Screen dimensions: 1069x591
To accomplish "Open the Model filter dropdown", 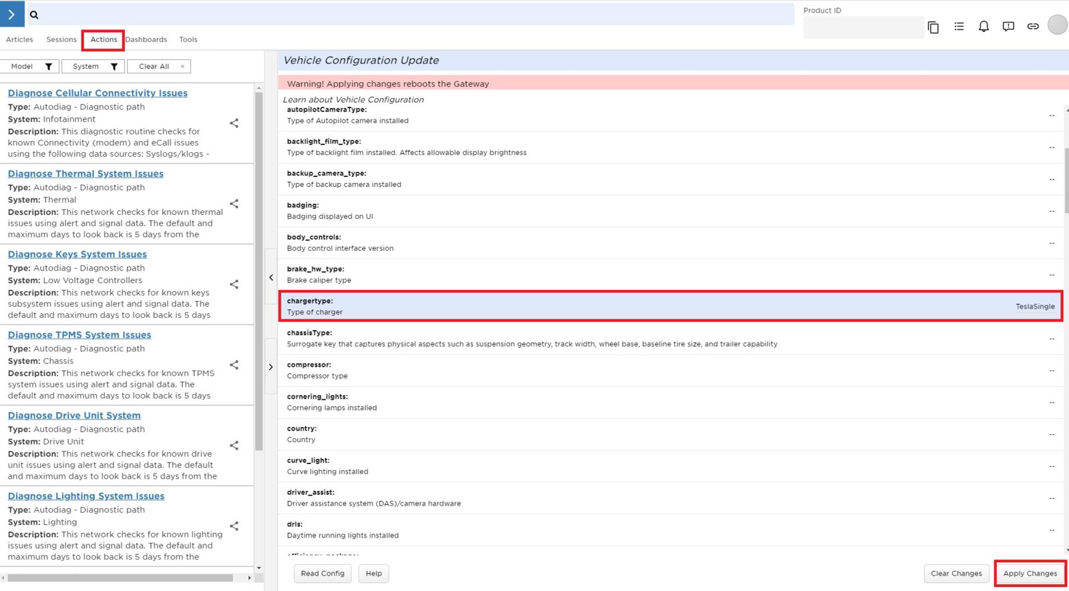I will [x=29, y=67].
